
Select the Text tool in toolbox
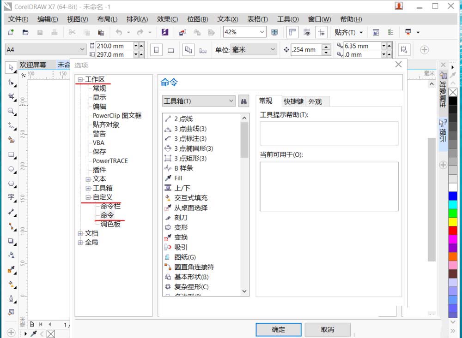[x=11, y=197]
